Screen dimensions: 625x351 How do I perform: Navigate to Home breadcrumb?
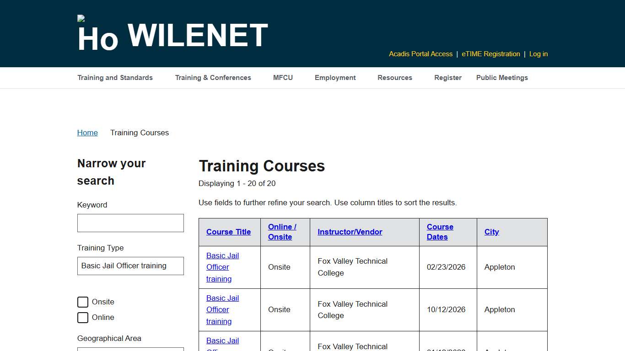click(x=87, y=133)
